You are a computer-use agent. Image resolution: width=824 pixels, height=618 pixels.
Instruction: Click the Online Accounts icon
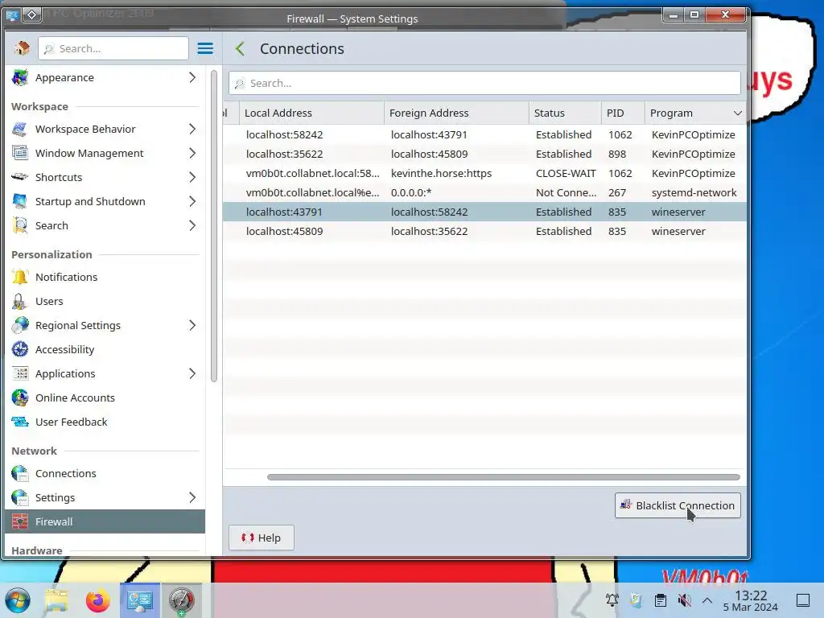(x=20, y=398)
